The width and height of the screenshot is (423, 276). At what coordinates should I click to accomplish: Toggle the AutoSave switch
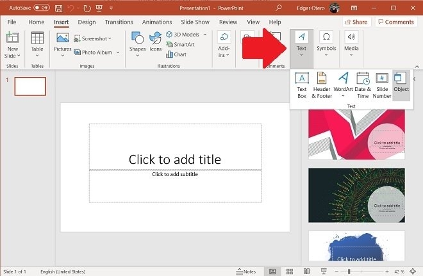(42, 8)
